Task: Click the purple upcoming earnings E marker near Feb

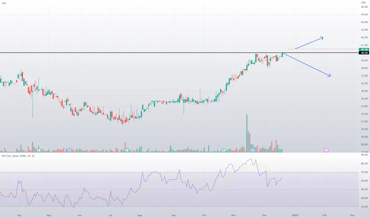Action: (x=326, y=150)
